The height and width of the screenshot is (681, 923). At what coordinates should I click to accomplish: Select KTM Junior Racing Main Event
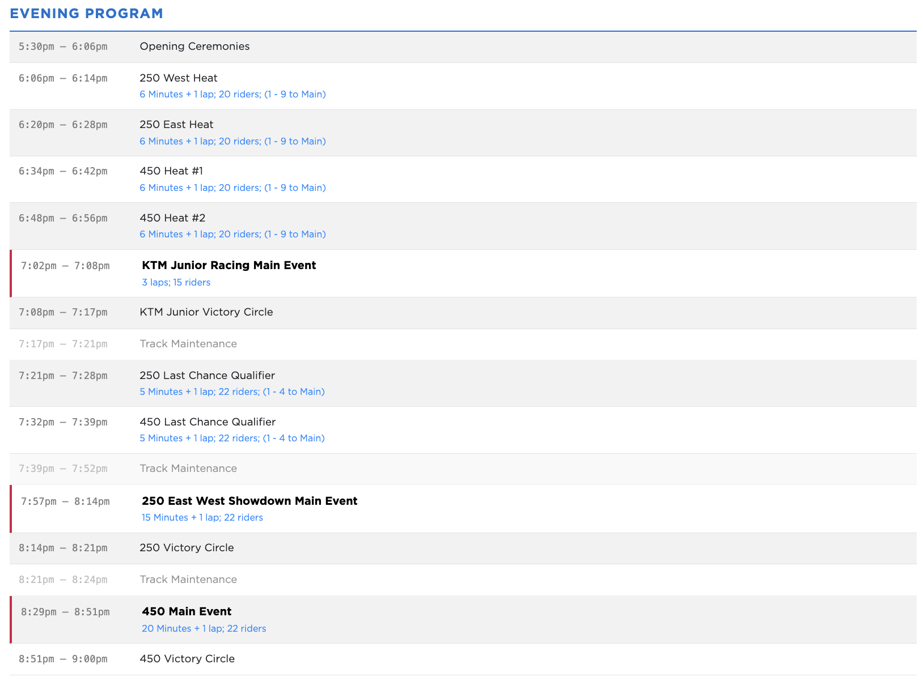pyautogui.click(x=228, y=266)
